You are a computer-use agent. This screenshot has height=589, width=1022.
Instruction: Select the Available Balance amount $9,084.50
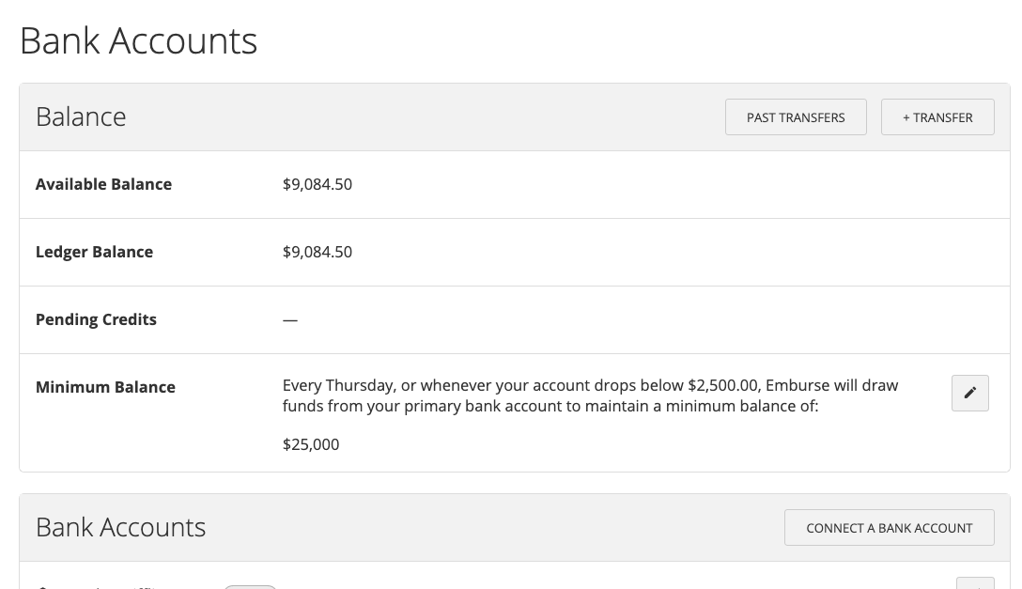[317, 184]
